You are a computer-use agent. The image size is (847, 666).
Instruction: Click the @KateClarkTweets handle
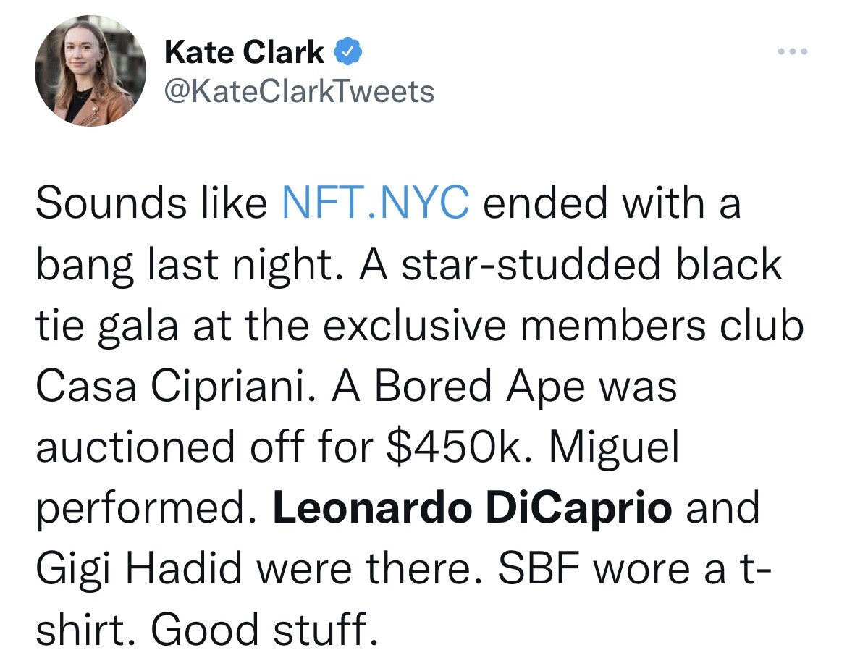click(x=299, y=91)
